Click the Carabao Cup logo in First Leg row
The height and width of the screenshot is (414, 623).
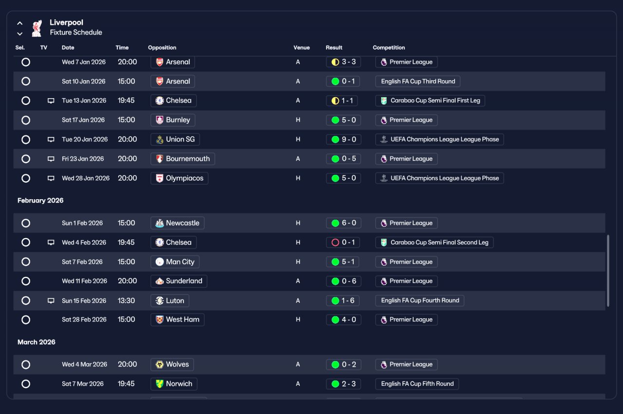(384, 101)
